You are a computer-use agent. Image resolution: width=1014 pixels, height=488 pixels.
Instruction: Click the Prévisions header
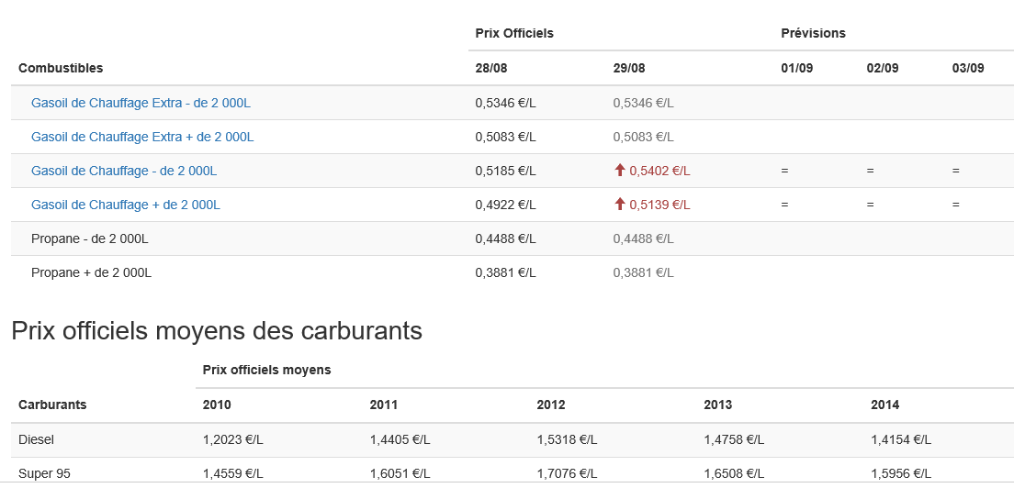(814, 33)
